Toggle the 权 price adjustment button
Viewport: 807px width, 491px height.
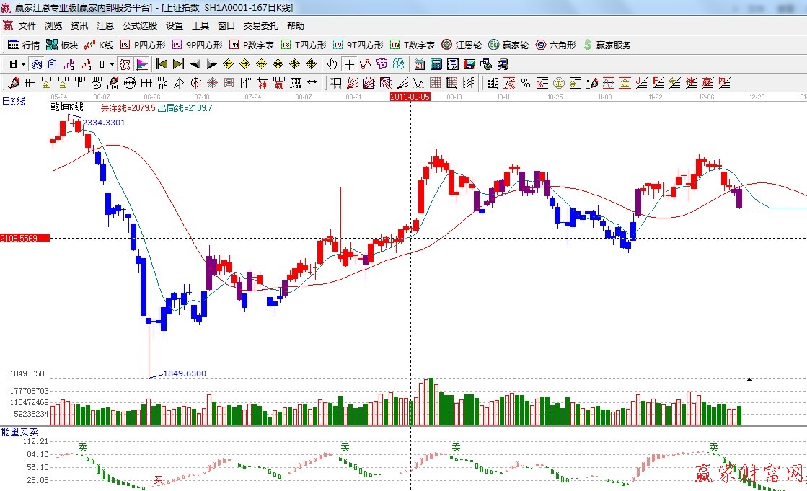tap(125, 63)
